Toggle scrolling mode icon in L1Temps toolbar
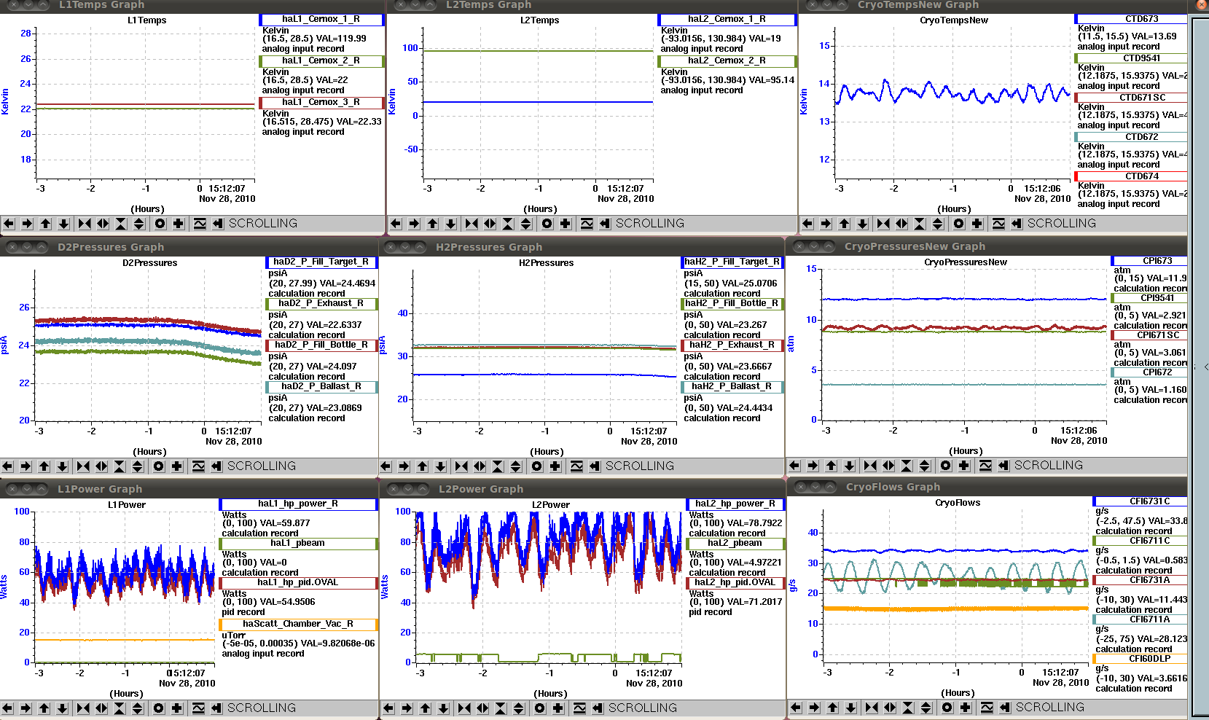Image resolution: width=1209 pixels, height=720 pixels. (x=218, y=224)
